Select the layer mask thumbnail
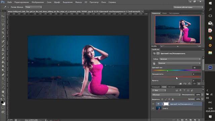The height and width of the screenshot is (121, 215). point(166,104)
